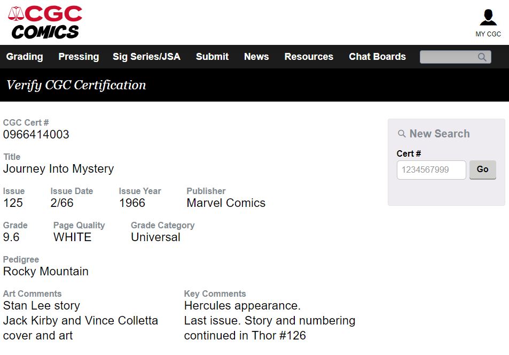Click the Verify CGC Certification heading
Image resolution: width=509 pixels, height=355 pixels.
coord(76,85)
